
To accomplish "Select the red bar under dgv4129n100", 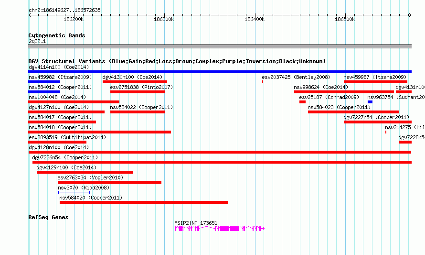I will (x=85, y=172).
